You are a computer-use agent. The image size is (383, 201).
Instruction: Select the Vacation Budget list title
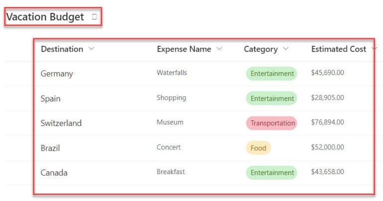pyautogui.click(x=45, y=17)
